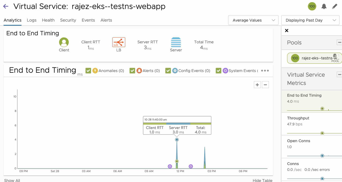Click the Alerts orange bell icon

[139, 71]
